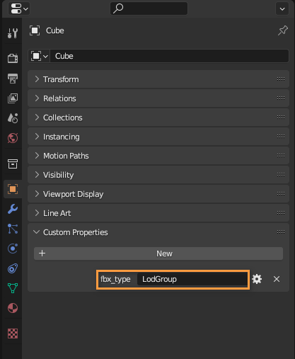Image resolution: width=295 pixels, height=359 pixels.
Task: Open the object browse dropdown beside Cube
Action: [39, 56]
